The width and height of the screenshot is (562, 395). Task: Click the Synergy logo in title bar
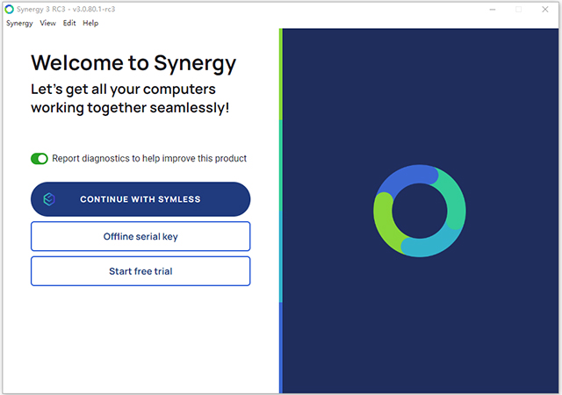[x=10, y=10]
